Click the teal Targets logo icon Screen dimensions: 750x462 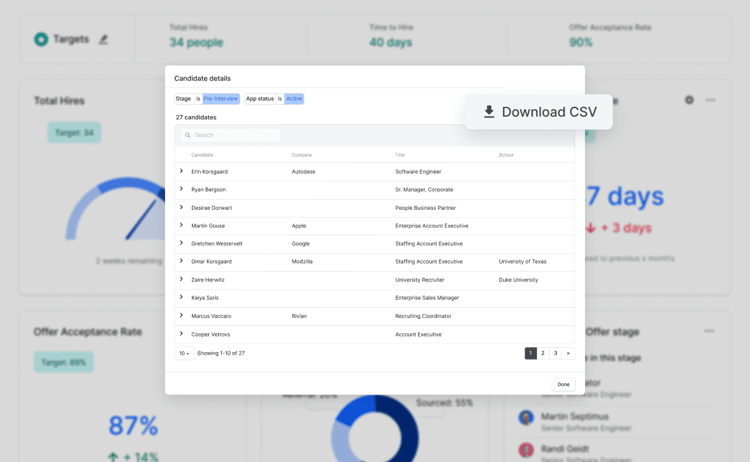41,39
